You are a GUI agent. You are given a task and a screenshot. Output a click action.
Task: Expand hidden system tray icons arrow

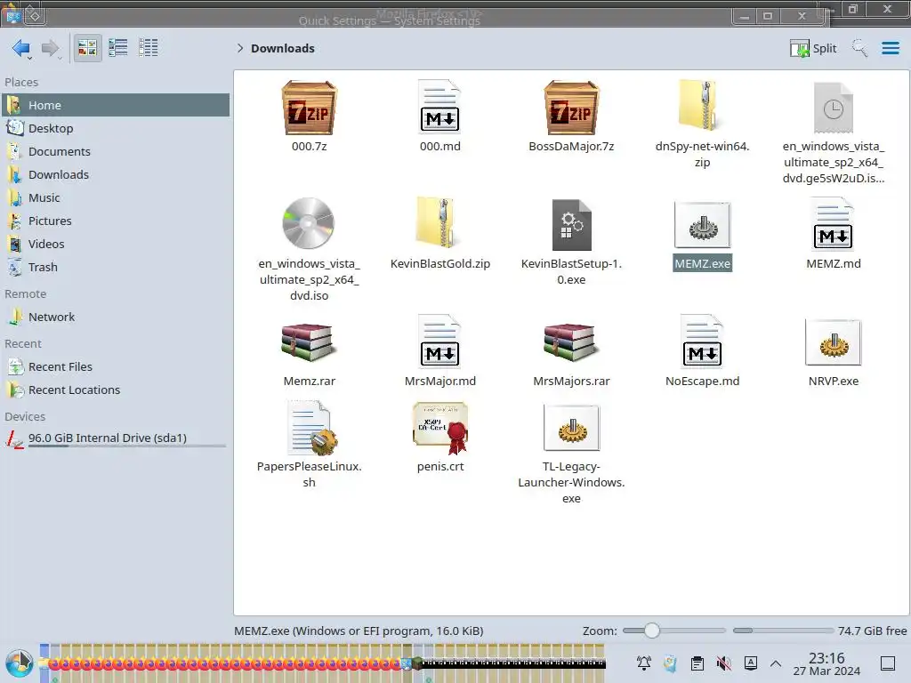click(776, 663)
